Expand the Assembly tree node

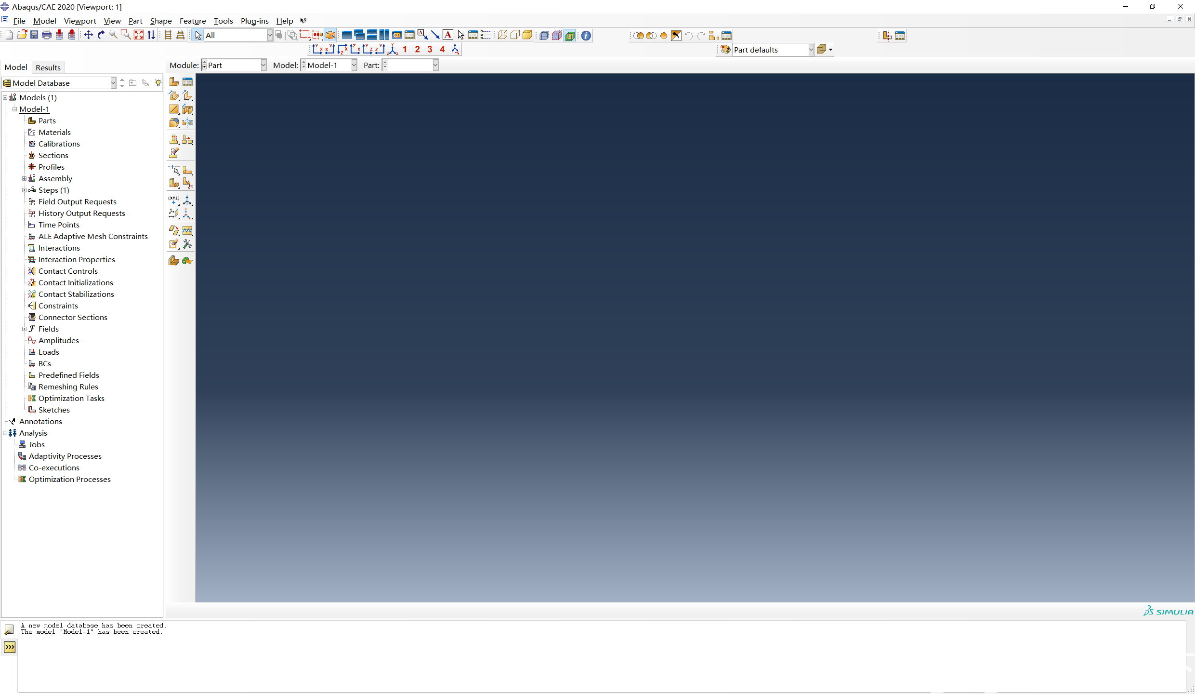coord(24,179)
